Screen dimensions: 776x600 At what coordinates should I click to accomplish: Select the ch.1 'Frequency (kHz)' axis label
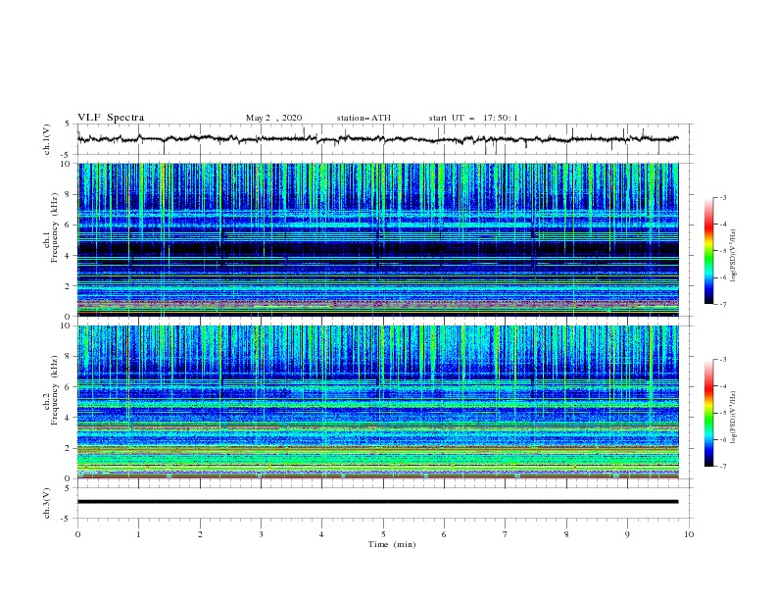(52, 228)
